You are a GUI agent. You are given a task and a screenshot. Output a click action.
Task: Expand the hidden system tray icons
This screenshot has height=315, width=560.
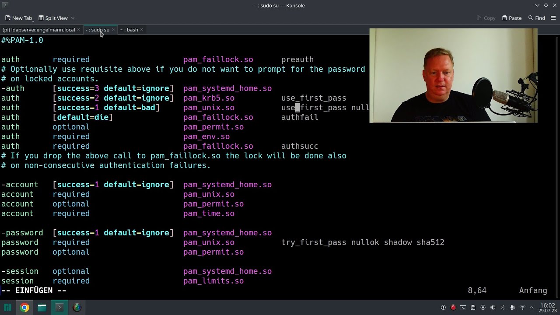click(532, 308)
